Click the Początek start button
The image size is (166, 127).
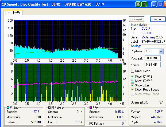pos(137,19)
